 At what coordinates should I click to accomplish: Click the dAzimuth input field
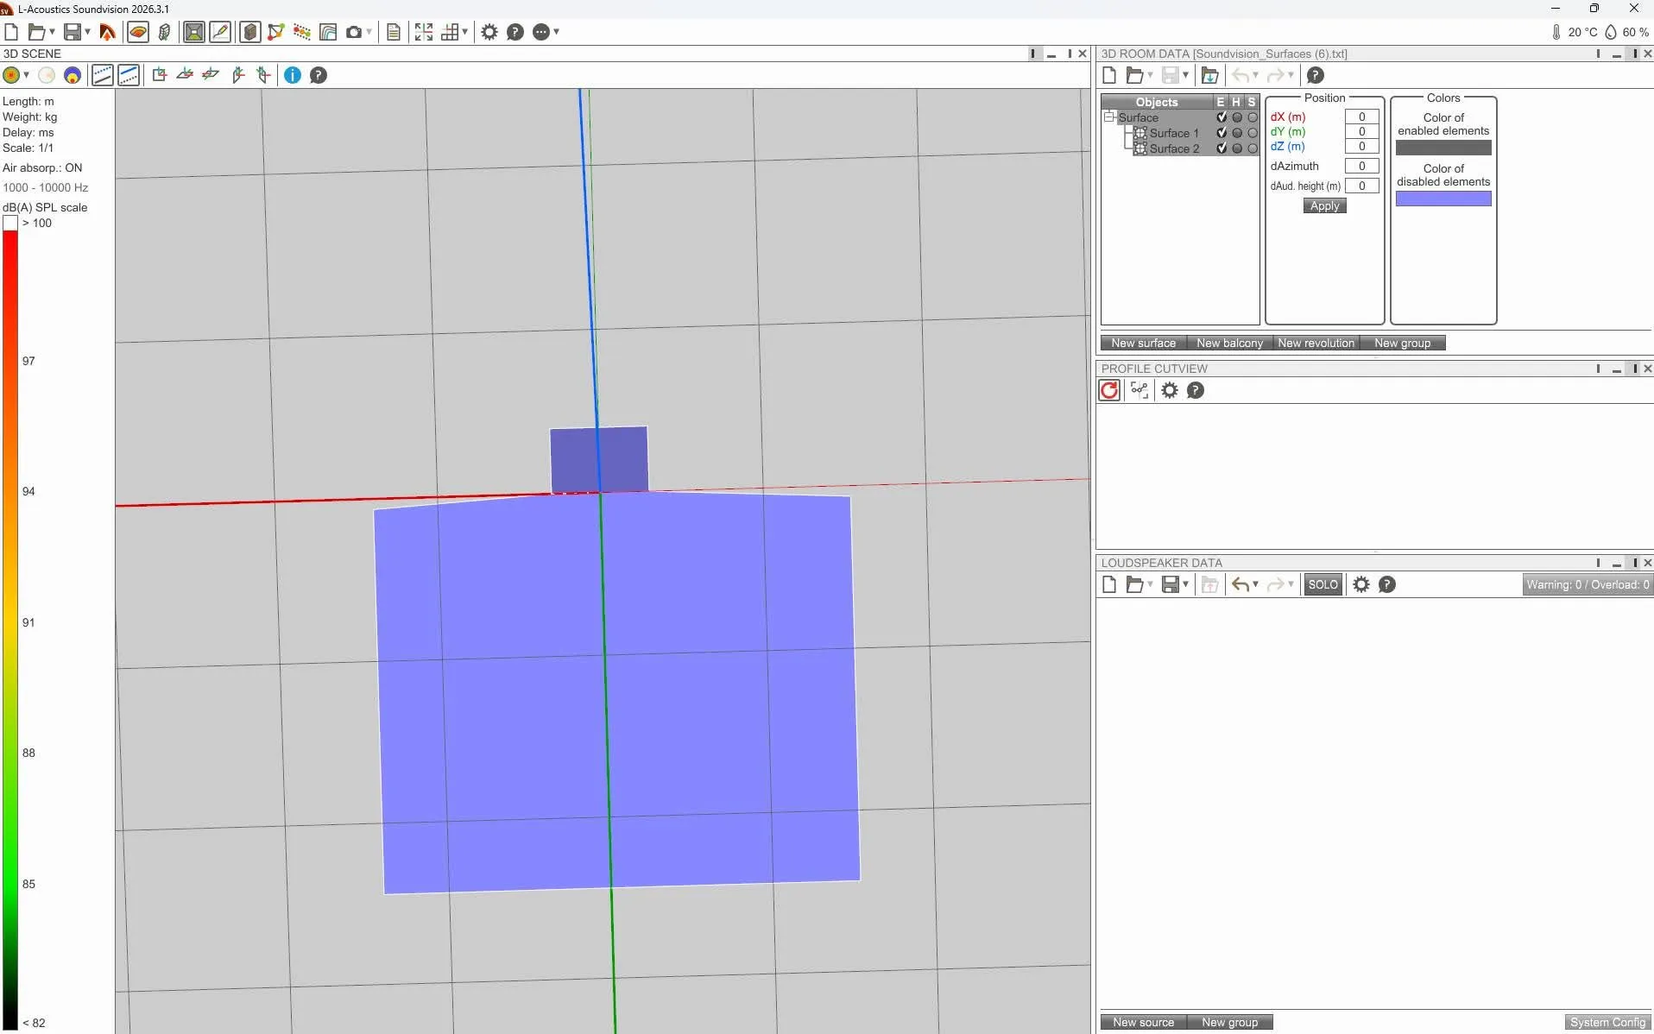[x=1362, y=166]
